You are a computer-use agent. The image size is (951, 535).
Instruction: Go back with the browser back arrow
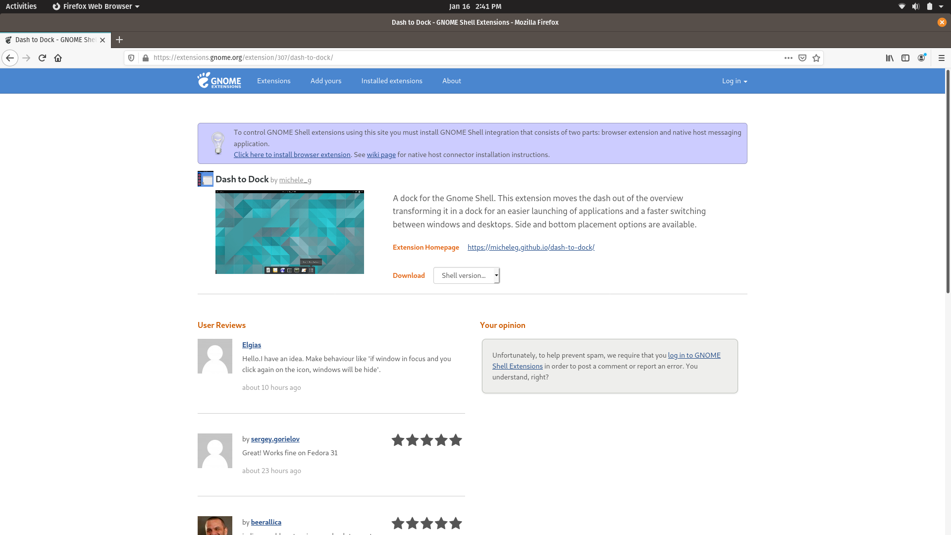coord(10,58)
